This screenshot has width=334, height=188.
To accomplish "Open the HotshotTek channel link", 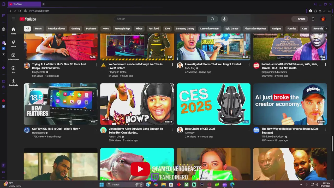I will 38,133.
